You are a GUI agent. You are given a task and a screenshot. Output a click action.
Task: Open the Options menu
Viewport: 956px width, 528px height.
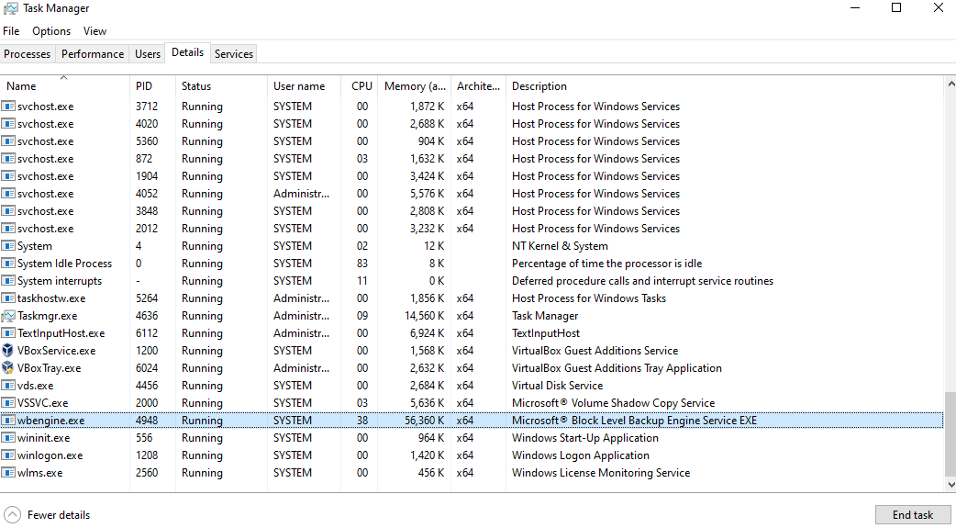(x=51, y=31)
